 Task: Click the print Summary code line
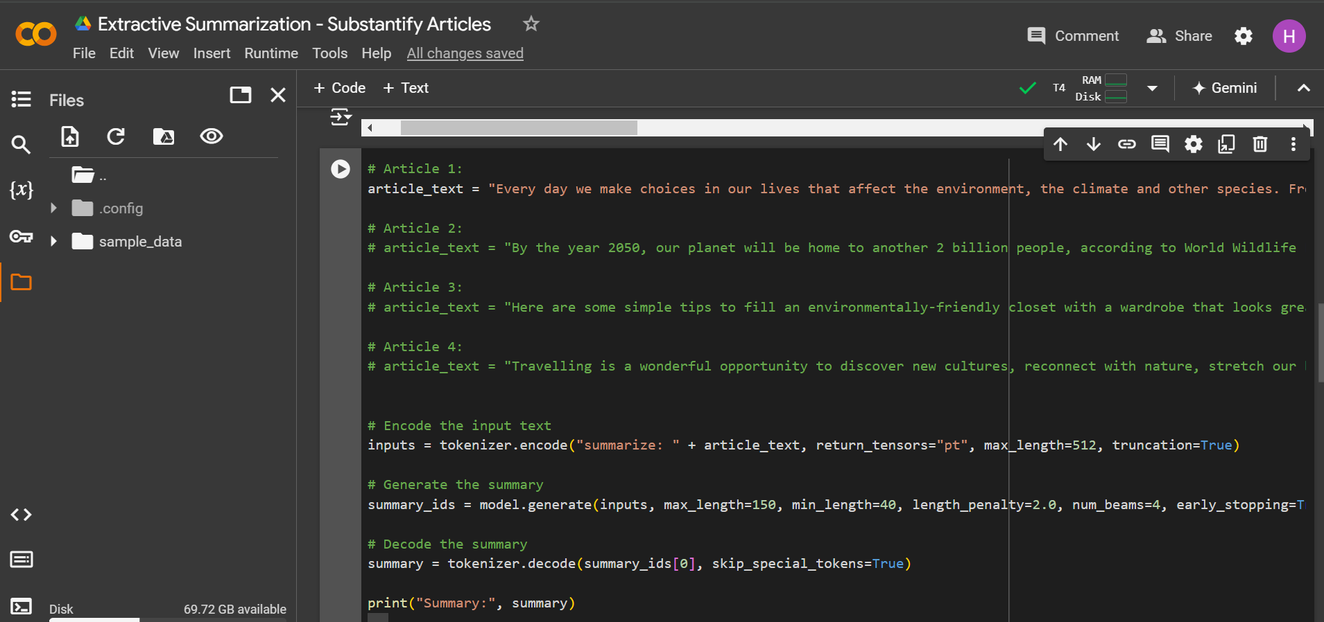click(472, 603)
